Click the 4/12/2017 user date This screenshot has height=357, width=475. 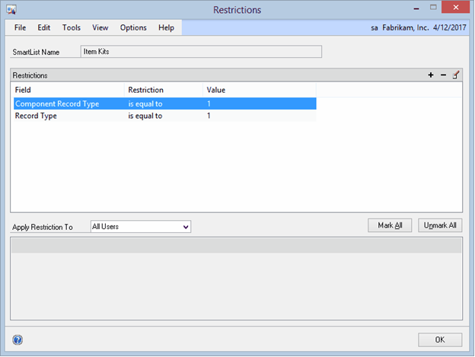(x=450, y=27)
